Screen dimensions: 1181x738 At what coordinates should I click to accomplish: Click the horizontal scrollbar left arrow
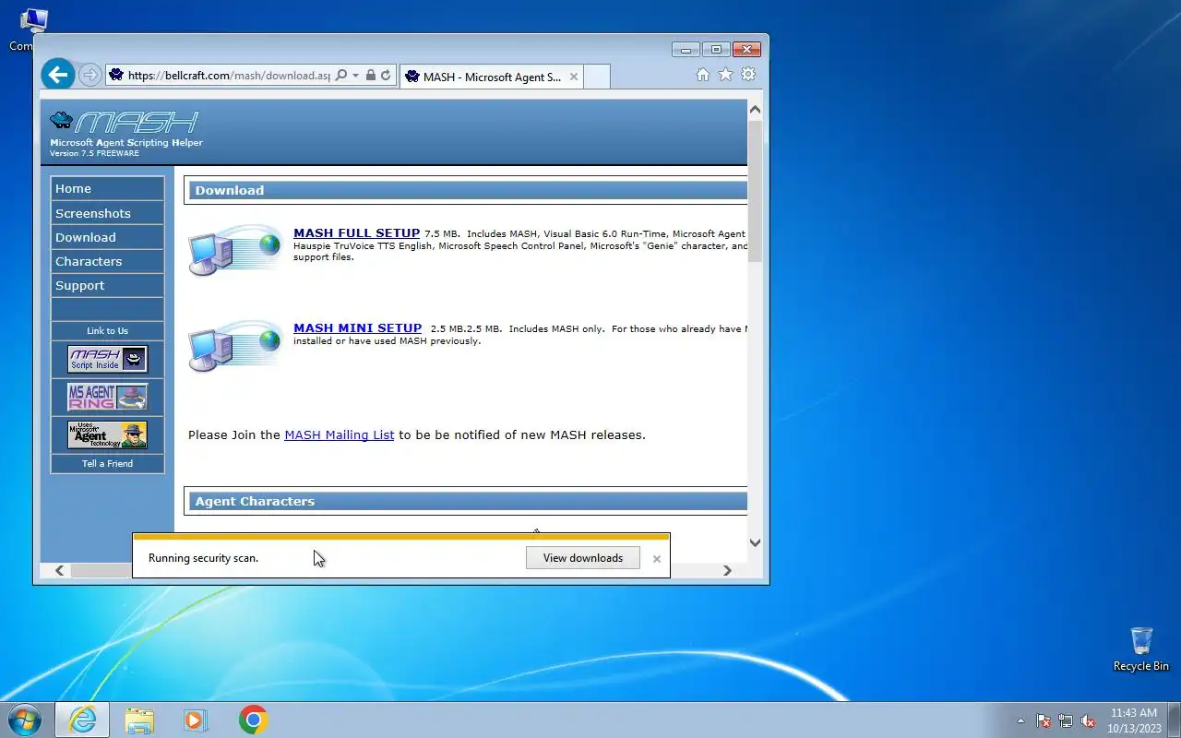(60, 570)
